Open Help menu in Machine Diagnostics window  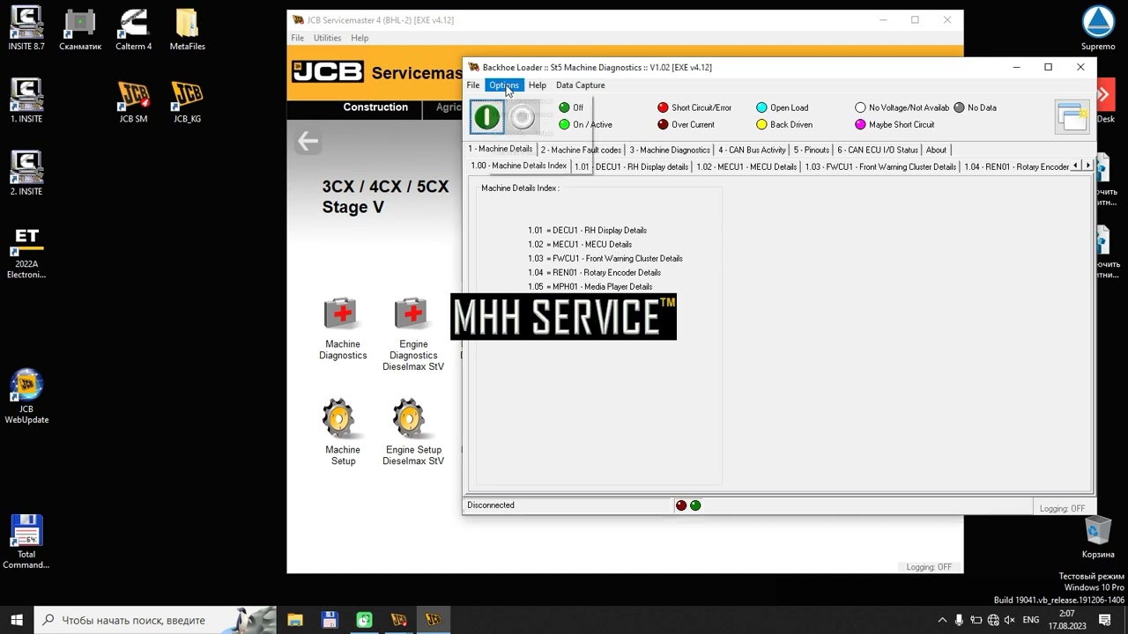pos(537,85)
